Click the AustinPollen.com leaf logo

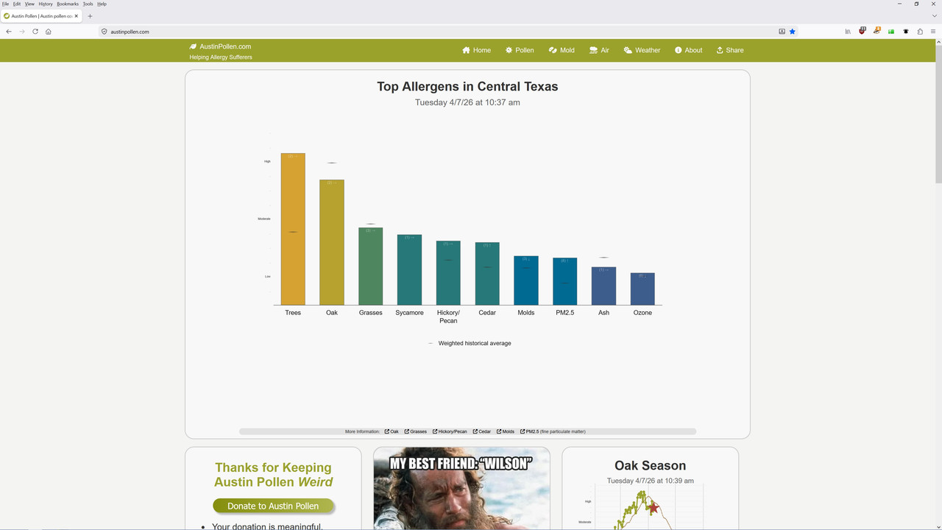coord(194,46)
